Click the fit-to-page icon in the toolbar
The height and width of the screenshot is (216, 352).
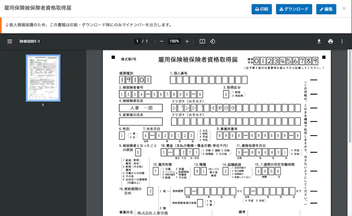pos(202,41)
